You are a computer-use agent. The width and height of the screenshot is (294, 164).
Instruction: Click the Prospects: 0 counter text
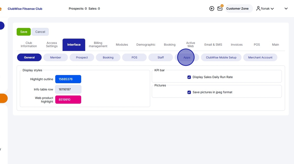click(78, 9)
